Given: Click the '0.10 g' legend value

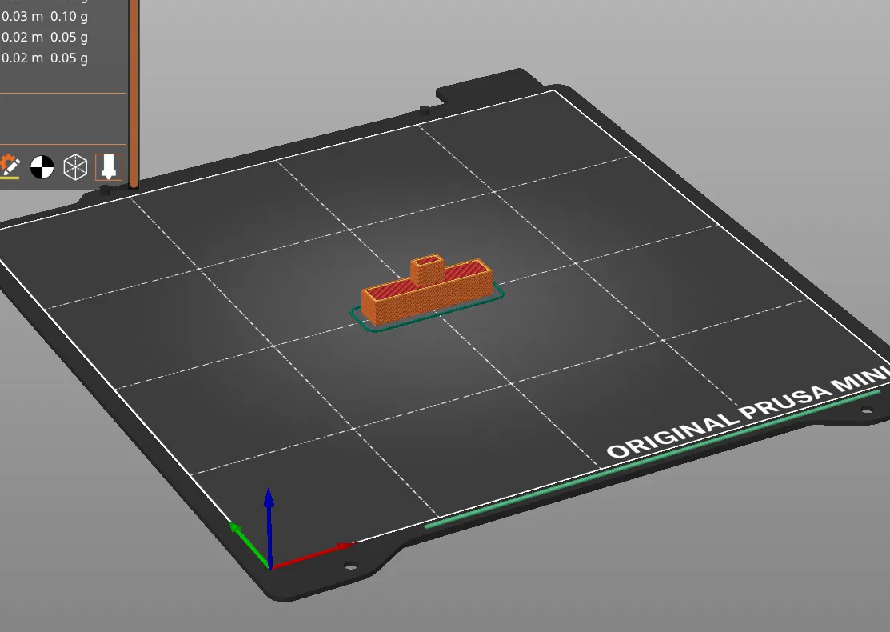Looking at the screenshot, I should 69,17.
